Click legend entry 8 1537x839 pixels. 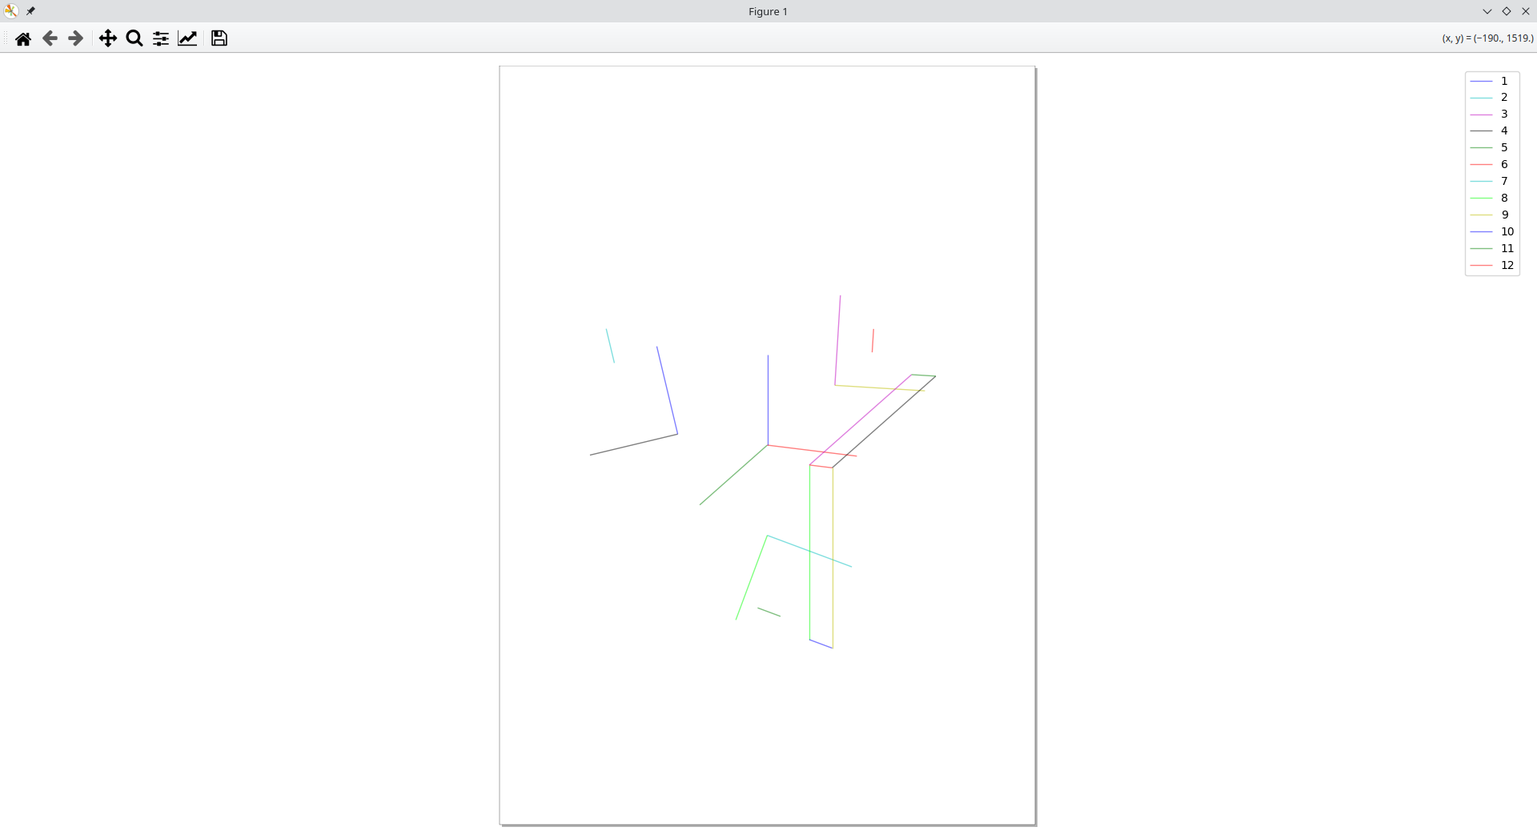(1490, 198)
